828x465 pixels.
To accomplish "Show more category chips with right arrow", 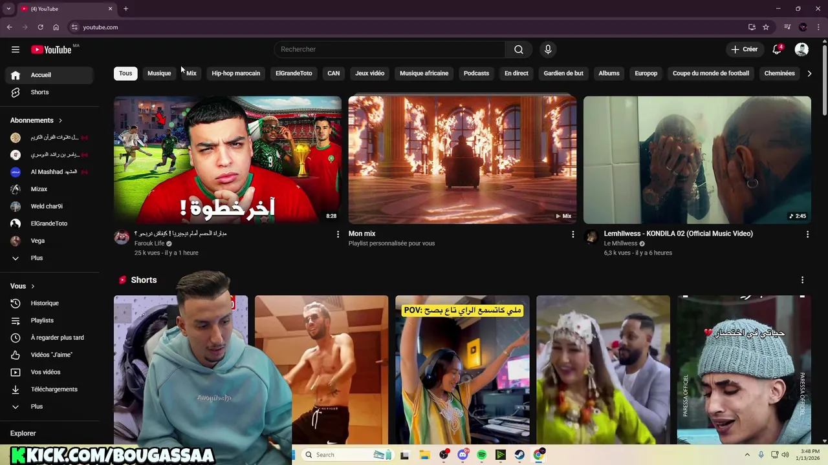I will click(x=809, y=74).
